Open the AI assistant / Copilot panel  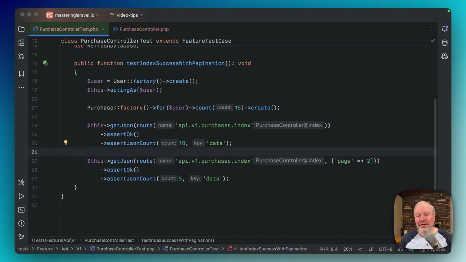(445, 56)
